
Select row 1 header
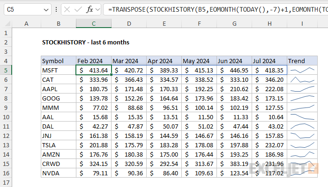coord(6,33)
